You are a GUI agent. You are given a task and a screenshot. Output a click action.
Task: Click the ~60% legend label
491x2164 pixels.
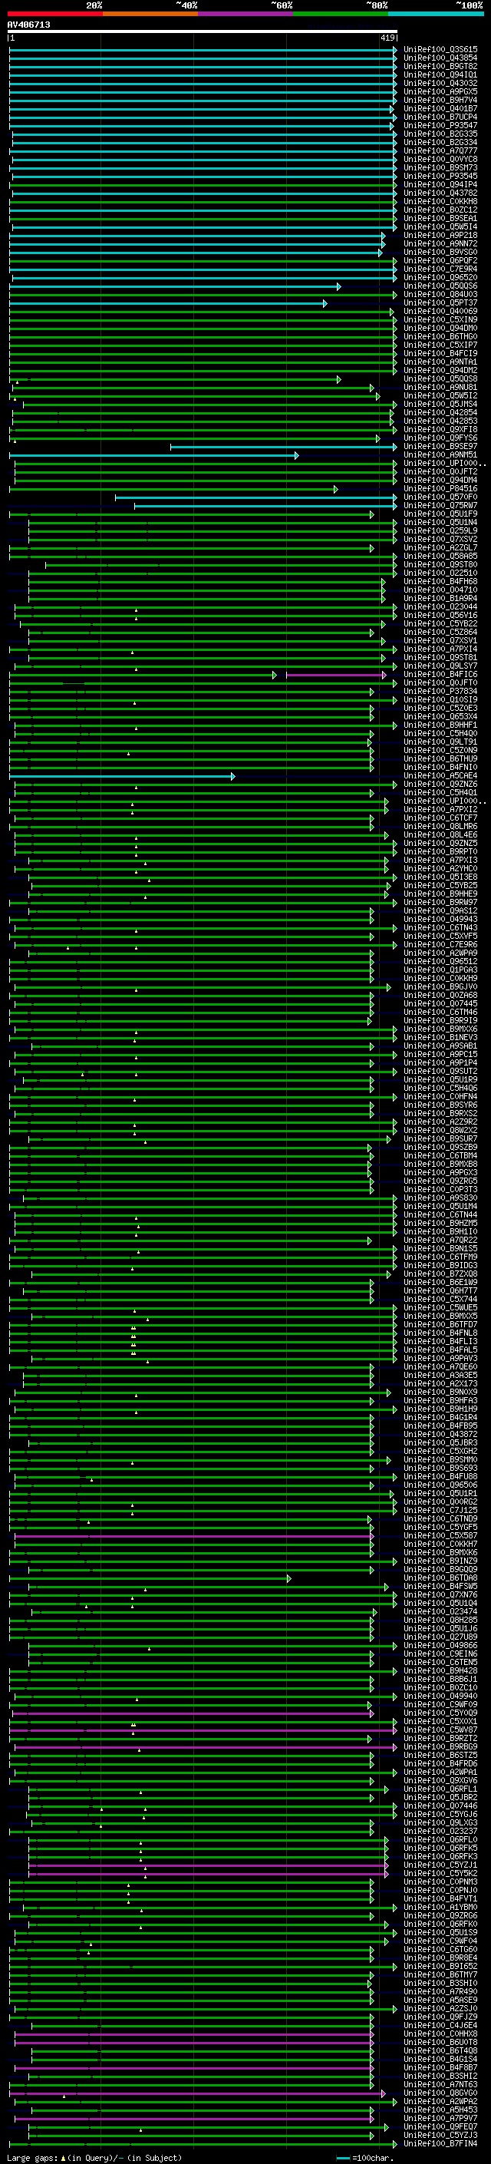tap(281, 5)
